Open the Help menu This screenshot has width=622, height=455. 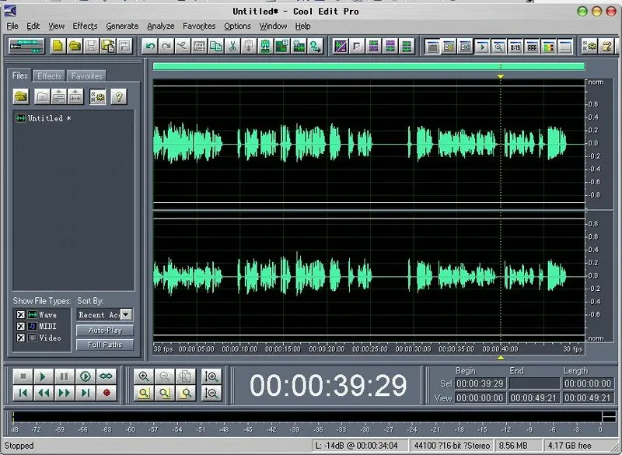coord(302,26)
